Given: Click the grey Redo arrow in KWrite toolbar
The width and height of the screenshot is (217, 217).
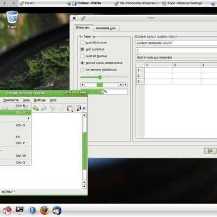Looking at the screenshot, I should tap(44, 108).
